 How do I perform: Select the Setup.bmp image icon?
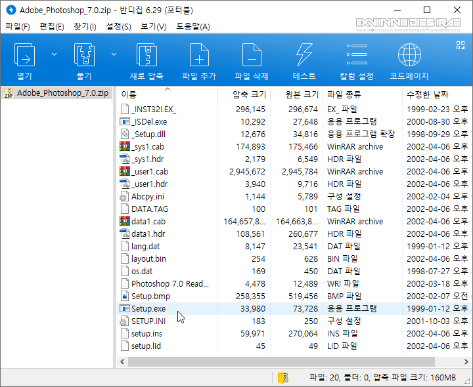pos(125,296)
